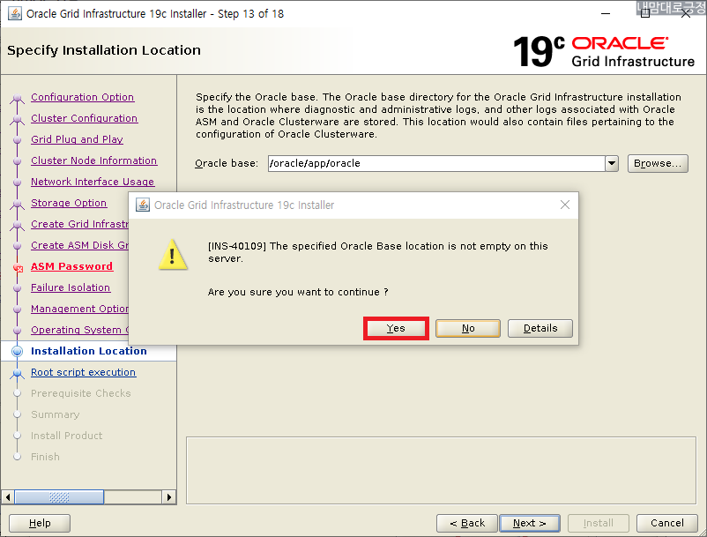Click the Java icon in the dialog title
Viewport: 707px width, 537px height.
(x=143, y=205)
